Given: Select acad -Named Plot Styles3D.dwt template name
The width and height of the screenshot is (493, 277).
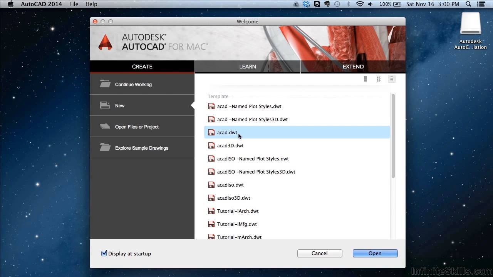Looking at the screenshot, I should pyautogui.click(x=252, y=119).
